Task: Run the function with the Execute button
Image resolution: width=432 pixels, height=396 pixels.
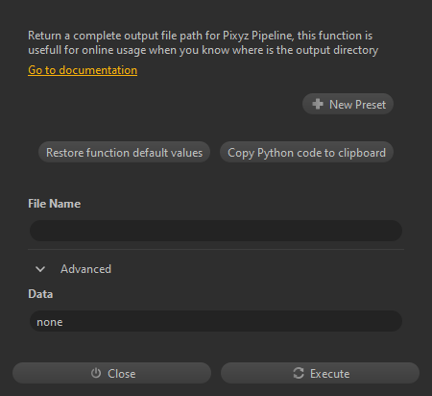Action: 320,373
